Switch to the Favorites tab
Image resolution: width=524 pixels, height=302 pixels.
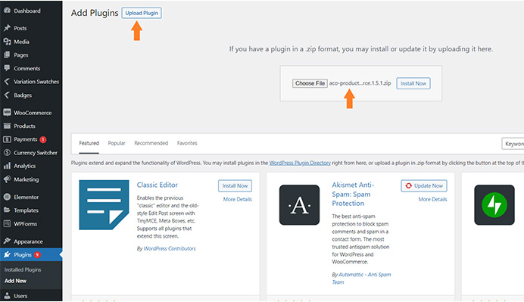tap(187, 143)
